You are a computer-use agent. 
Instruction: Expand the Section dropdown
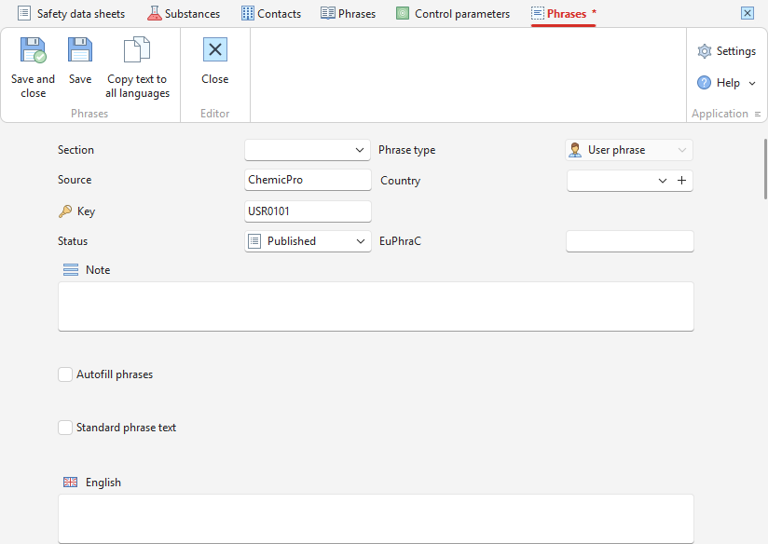tap(308, 150)
